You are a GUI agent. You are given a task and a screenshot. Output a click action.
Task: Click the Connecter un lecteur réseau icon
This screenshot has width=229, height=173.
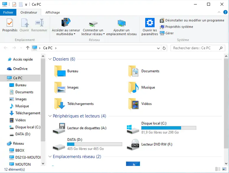pos(93,24)
